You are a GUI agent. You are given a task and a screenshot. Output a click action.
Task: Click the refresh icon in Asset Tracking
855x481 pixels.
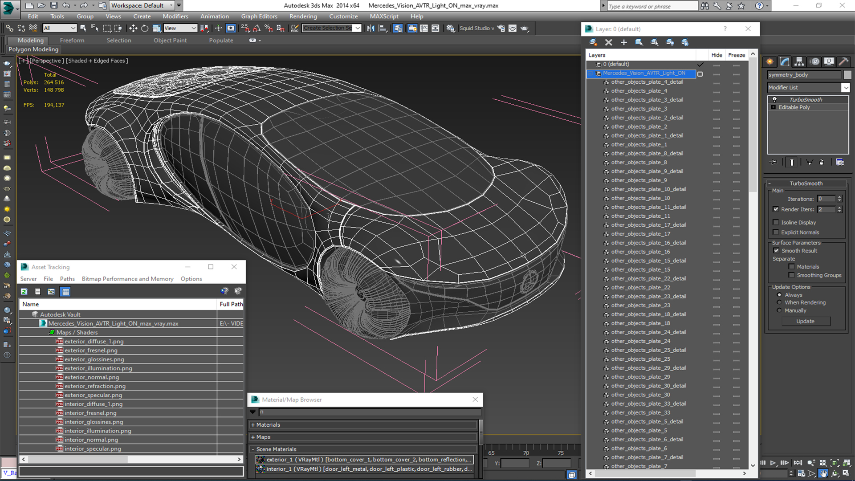[24, 292]
